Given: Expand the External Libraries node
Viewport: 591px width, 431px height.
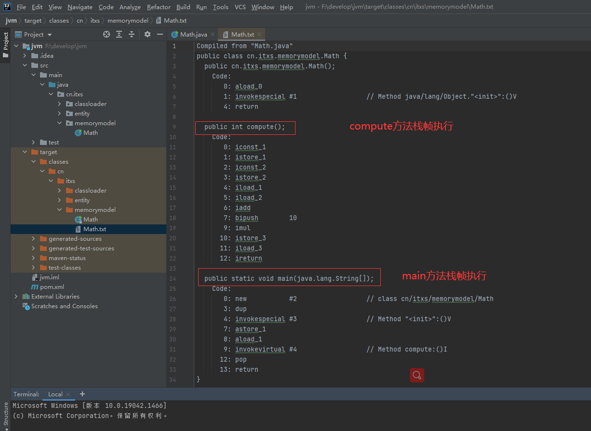Looking at the screenshot, I should coord(16,296).
